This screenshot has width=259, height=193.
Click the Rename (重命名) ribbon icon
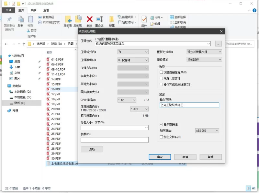(99, 19)
